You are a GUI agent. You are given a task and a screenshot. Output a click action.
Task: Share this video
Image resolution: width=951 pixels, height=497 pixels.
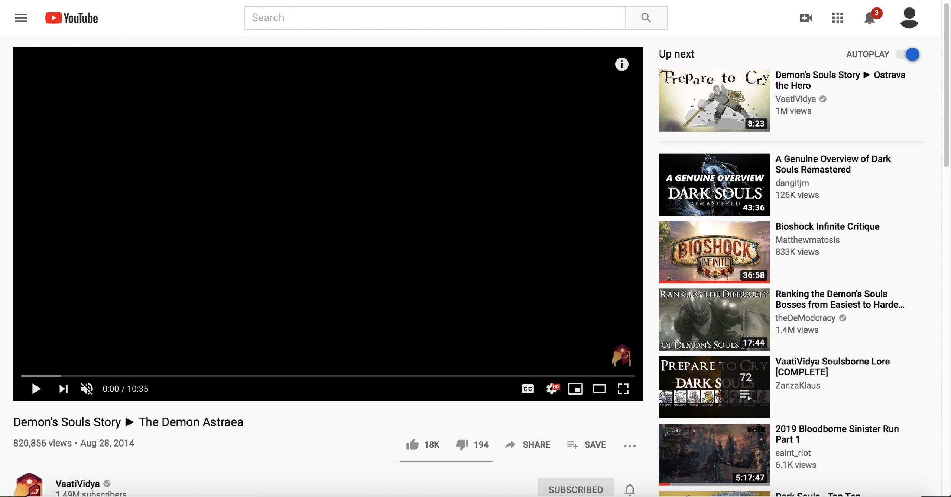pos(528,444)
